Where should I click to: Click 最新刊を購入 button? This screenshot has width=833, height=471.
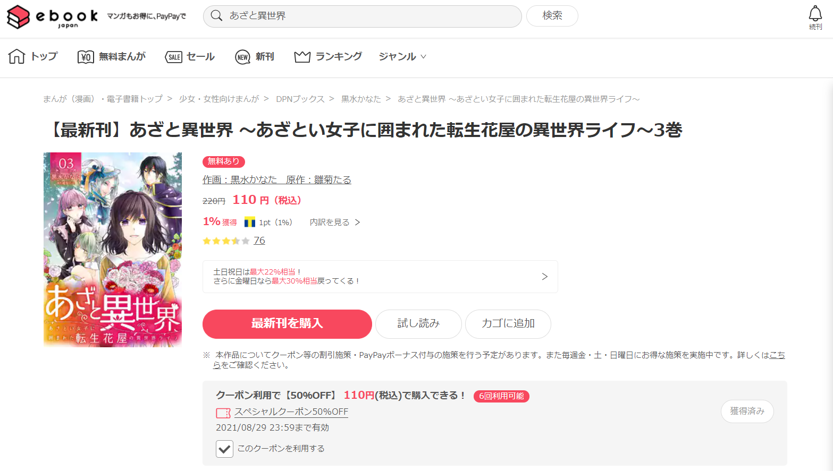click(x=287, y=324)
